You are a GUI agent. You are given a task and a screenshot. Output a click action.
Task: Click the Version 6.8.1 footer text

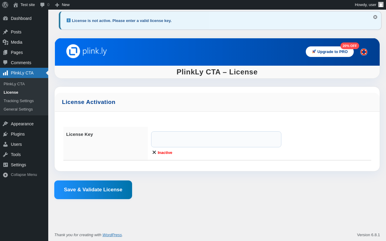(x=369, y=235)
